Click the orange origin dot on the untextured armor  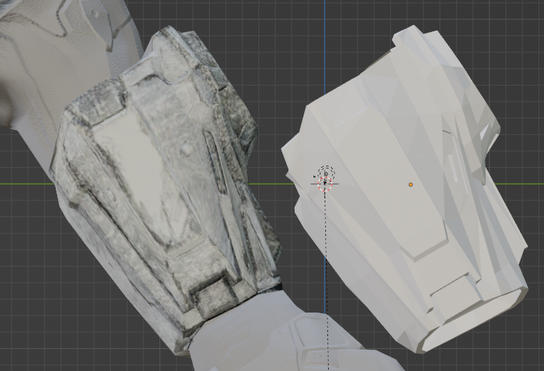[x=411, y=185]
